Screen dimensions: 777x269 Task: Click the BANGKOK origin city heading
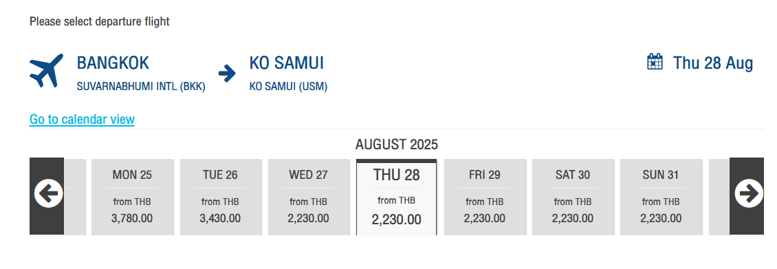(x=113, y=63)
